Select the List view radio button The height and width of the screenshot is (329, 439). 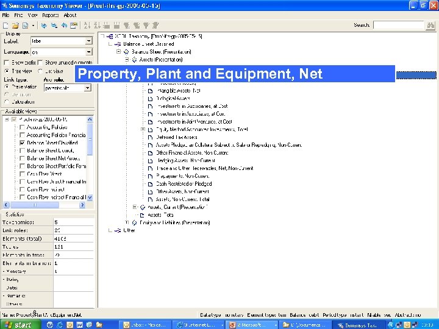tap(41, 71)
